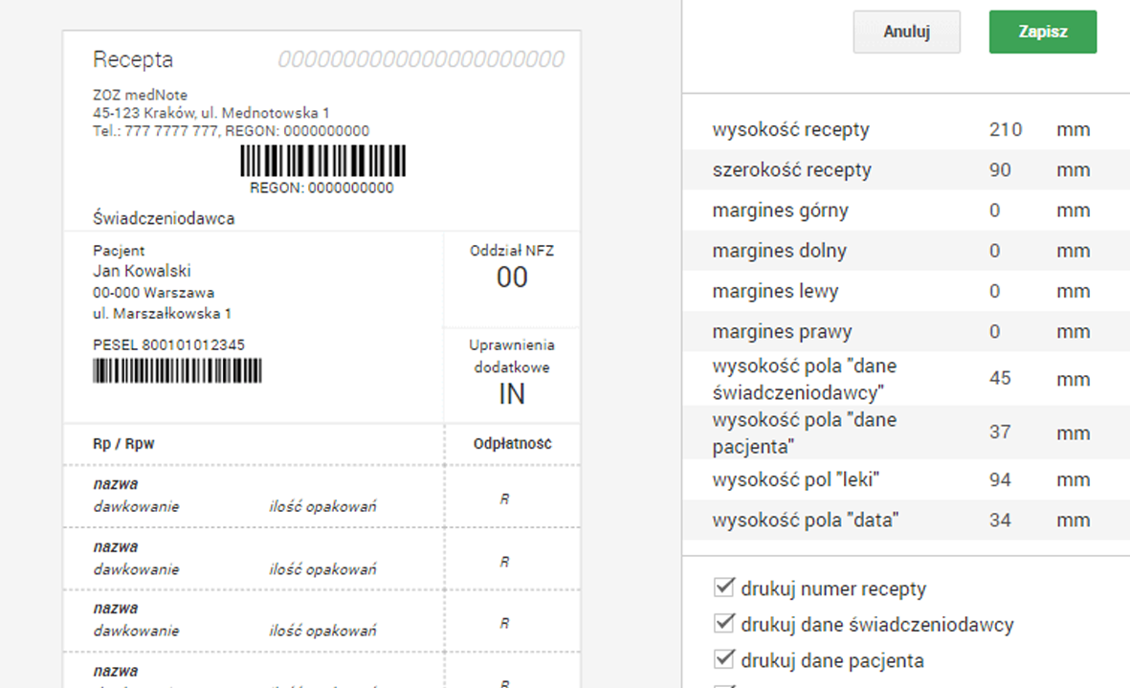Toggle the drukuj numer recepty checkbox
Screen dimensions: 1130x688
(724, 588)
